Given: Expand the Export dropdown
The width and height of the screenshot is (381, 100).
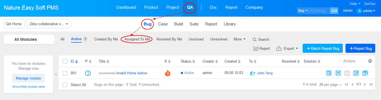Looking at the screenshot, I should (x=287, y=48).
